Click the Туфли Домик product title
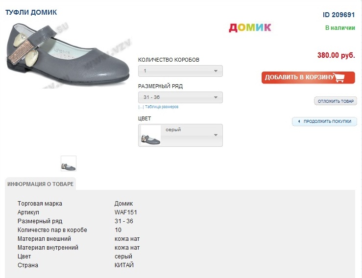 click(31, 12)
